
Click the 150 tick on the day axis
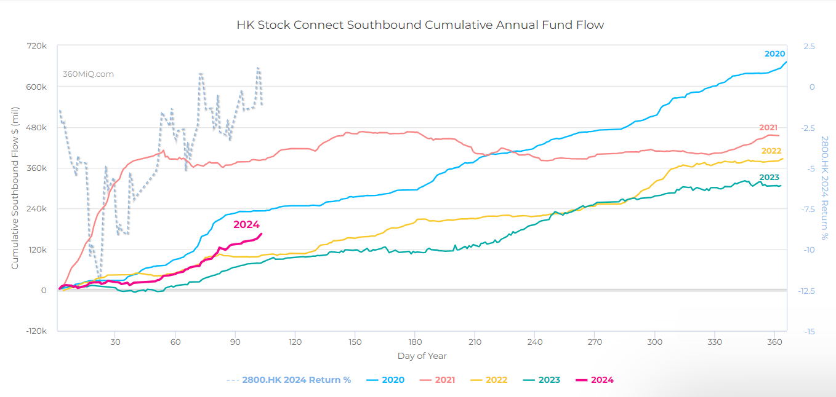(355, 342)
